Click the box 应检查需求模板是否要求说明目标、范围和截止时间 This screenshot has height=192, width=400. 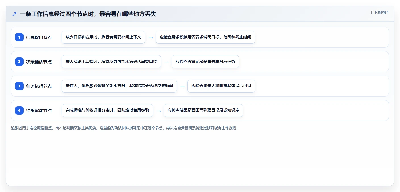tap(205, 37)
